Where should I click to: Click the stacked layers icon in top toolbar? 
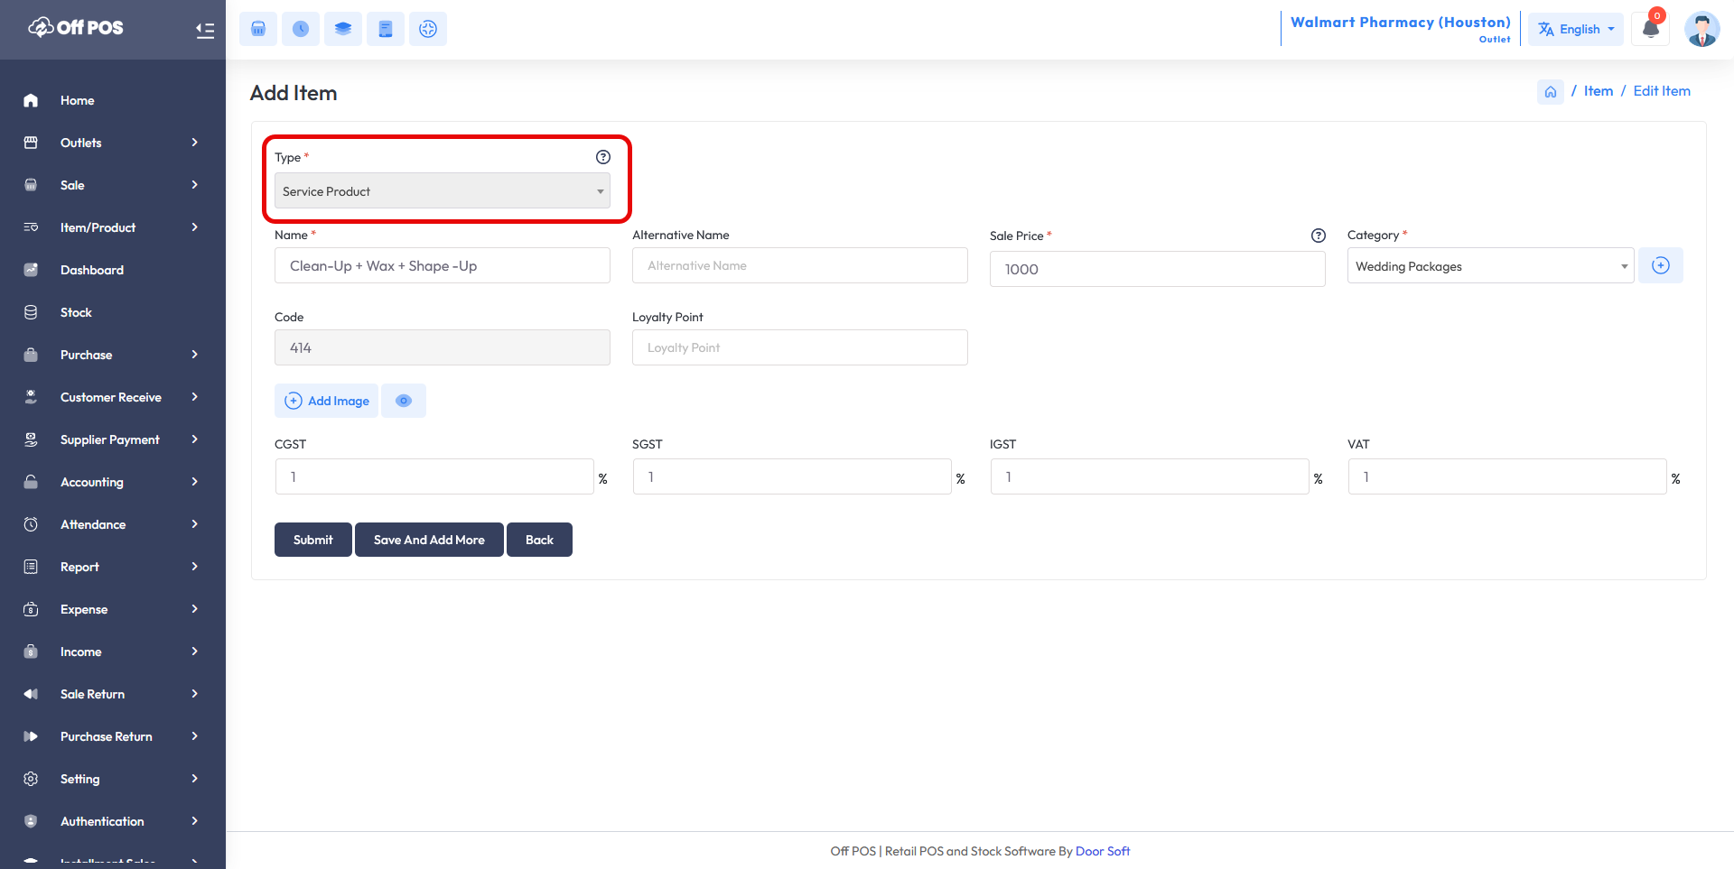(343, 29)
